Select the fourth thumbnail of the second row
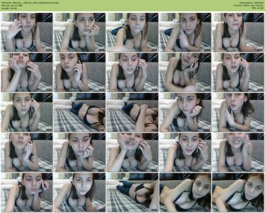 pyautogui.click(x=185, y=72)
